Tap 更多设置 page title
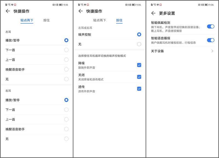 167,13
